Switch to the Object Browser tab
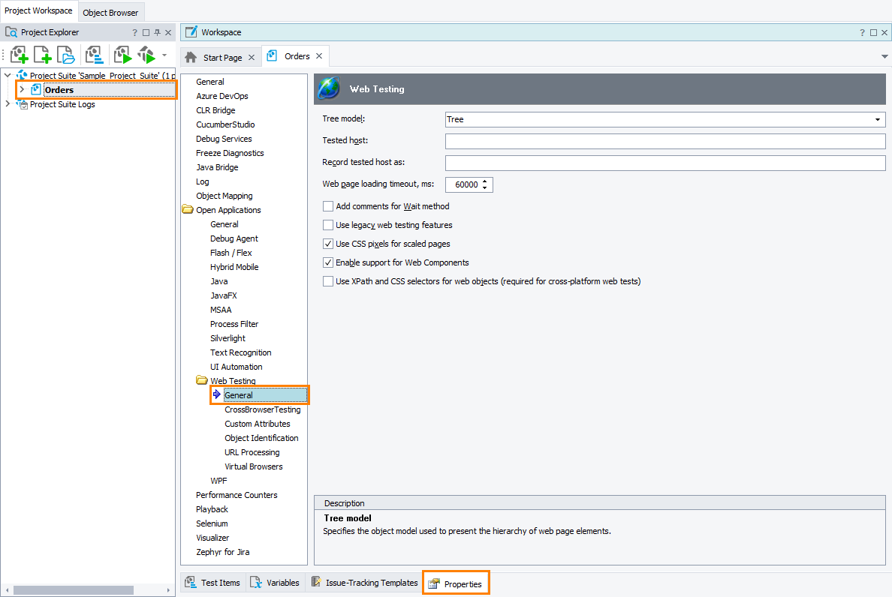892x597 pixels. pos(110,13)
